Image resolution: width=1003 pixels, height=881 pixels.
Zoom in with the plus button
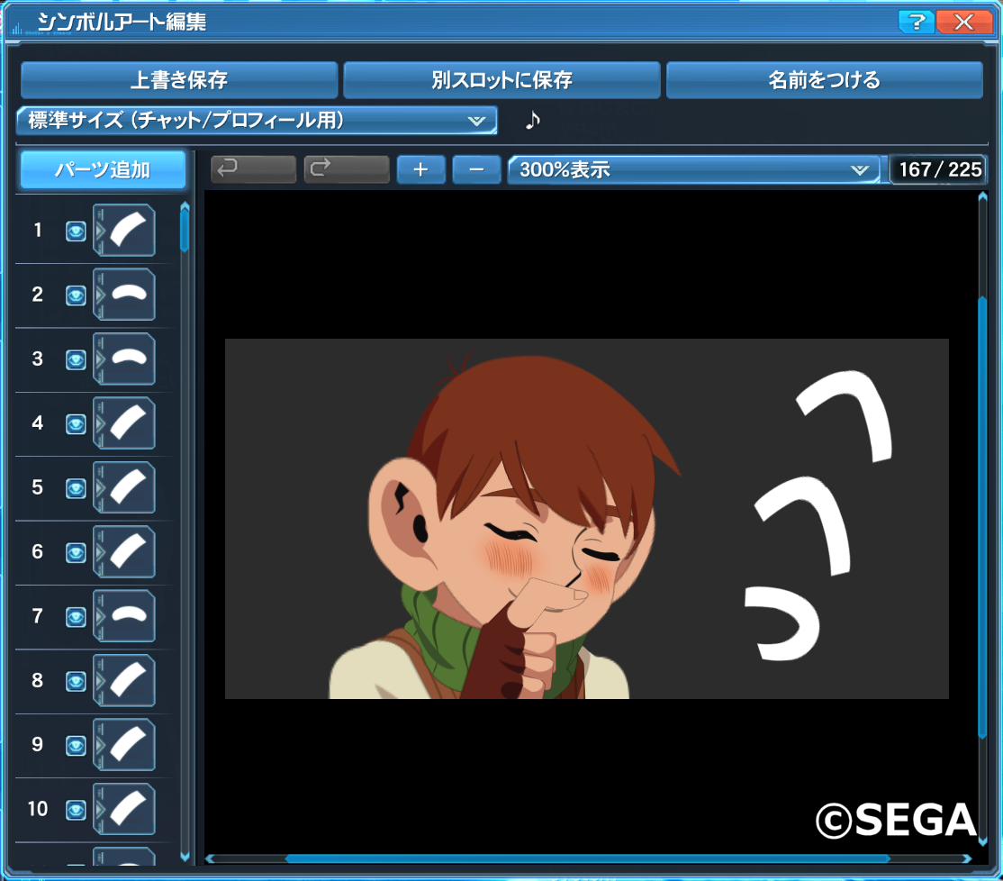click(420, 169)
